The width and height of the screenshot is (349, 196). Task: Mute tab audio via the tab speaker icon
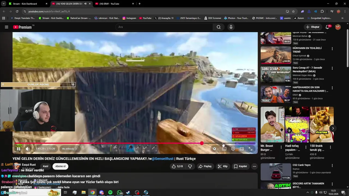point(85,4)
